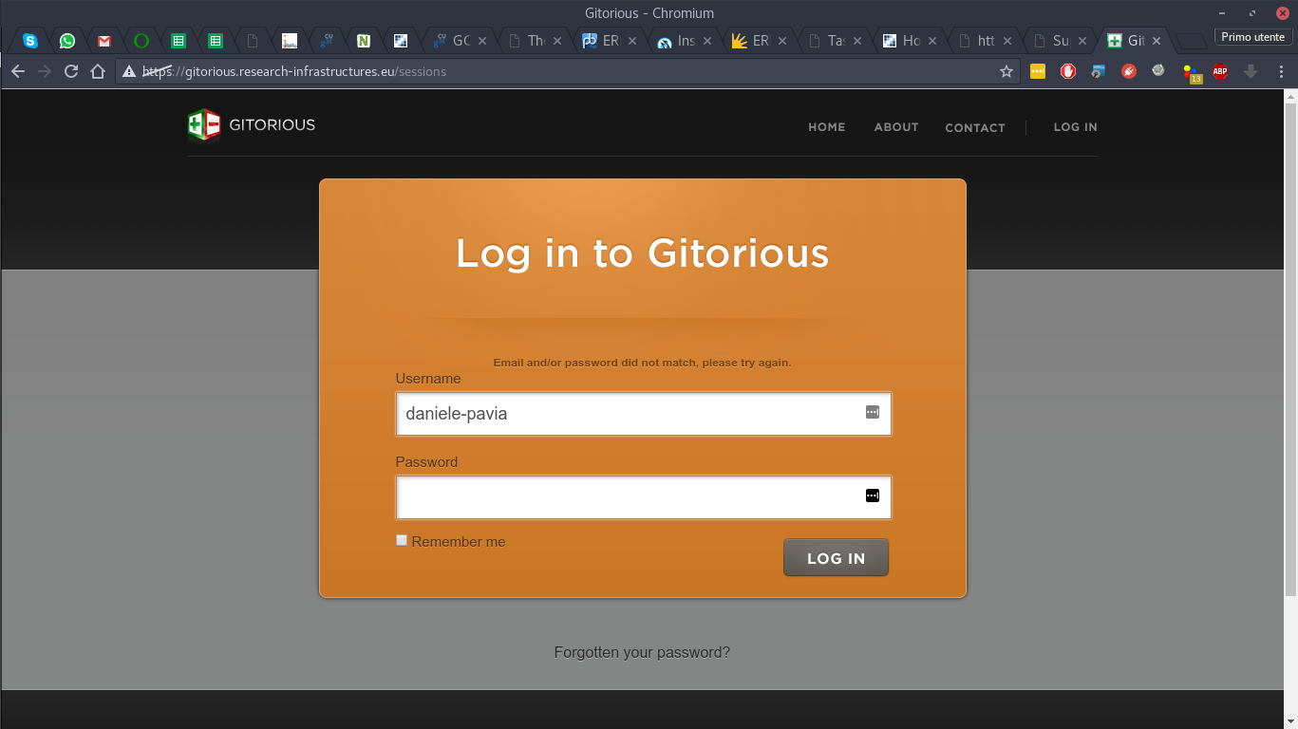Close the 'The' tab
This screenshot has height=729, width=1298.
point(557,41)
